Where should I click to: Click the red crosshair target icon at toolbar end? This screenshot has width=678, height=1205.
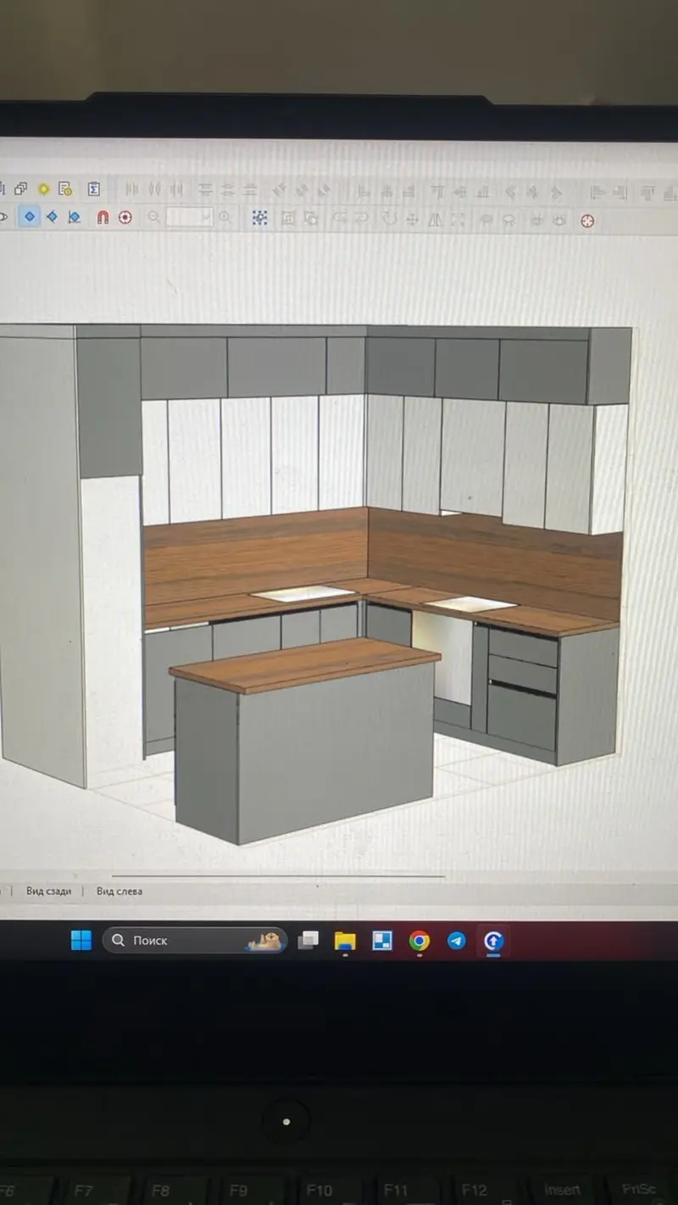[587, 221]
